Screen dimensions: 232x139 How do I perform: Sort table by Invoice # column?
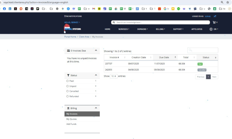(x=115, y=57)
